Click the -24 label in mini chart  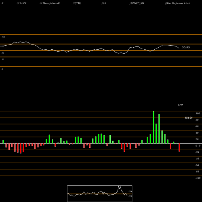click(x=130, y=191)
